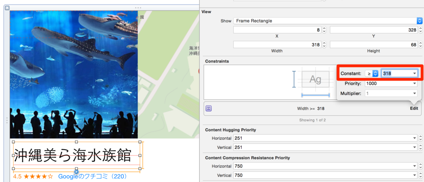This screenshot has width=424, height=182.
Task: Step the X value with its stepper
Action: pos(324,30)
